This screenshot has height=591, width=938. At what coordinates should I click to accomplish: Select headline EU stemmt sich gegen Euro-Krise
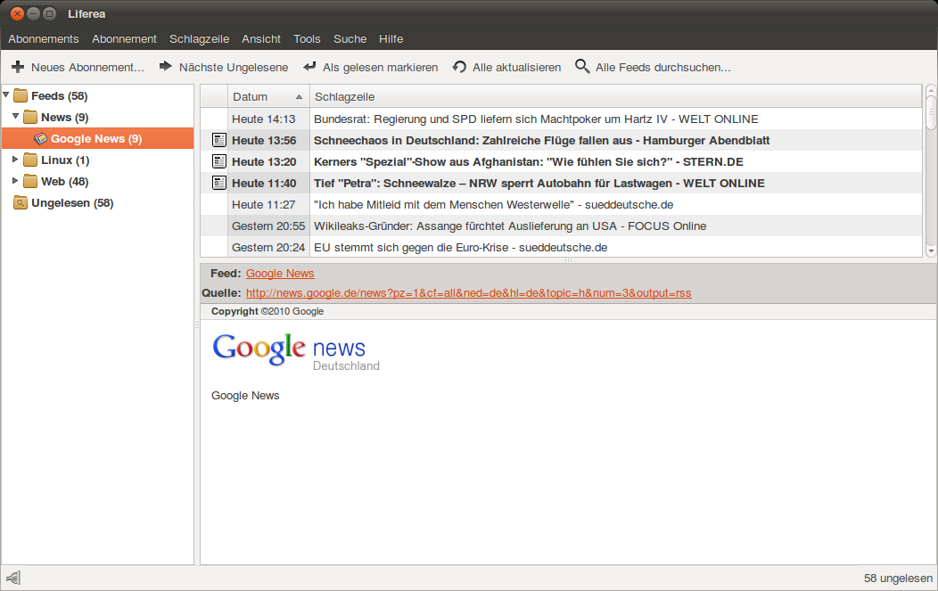(461, 248)
